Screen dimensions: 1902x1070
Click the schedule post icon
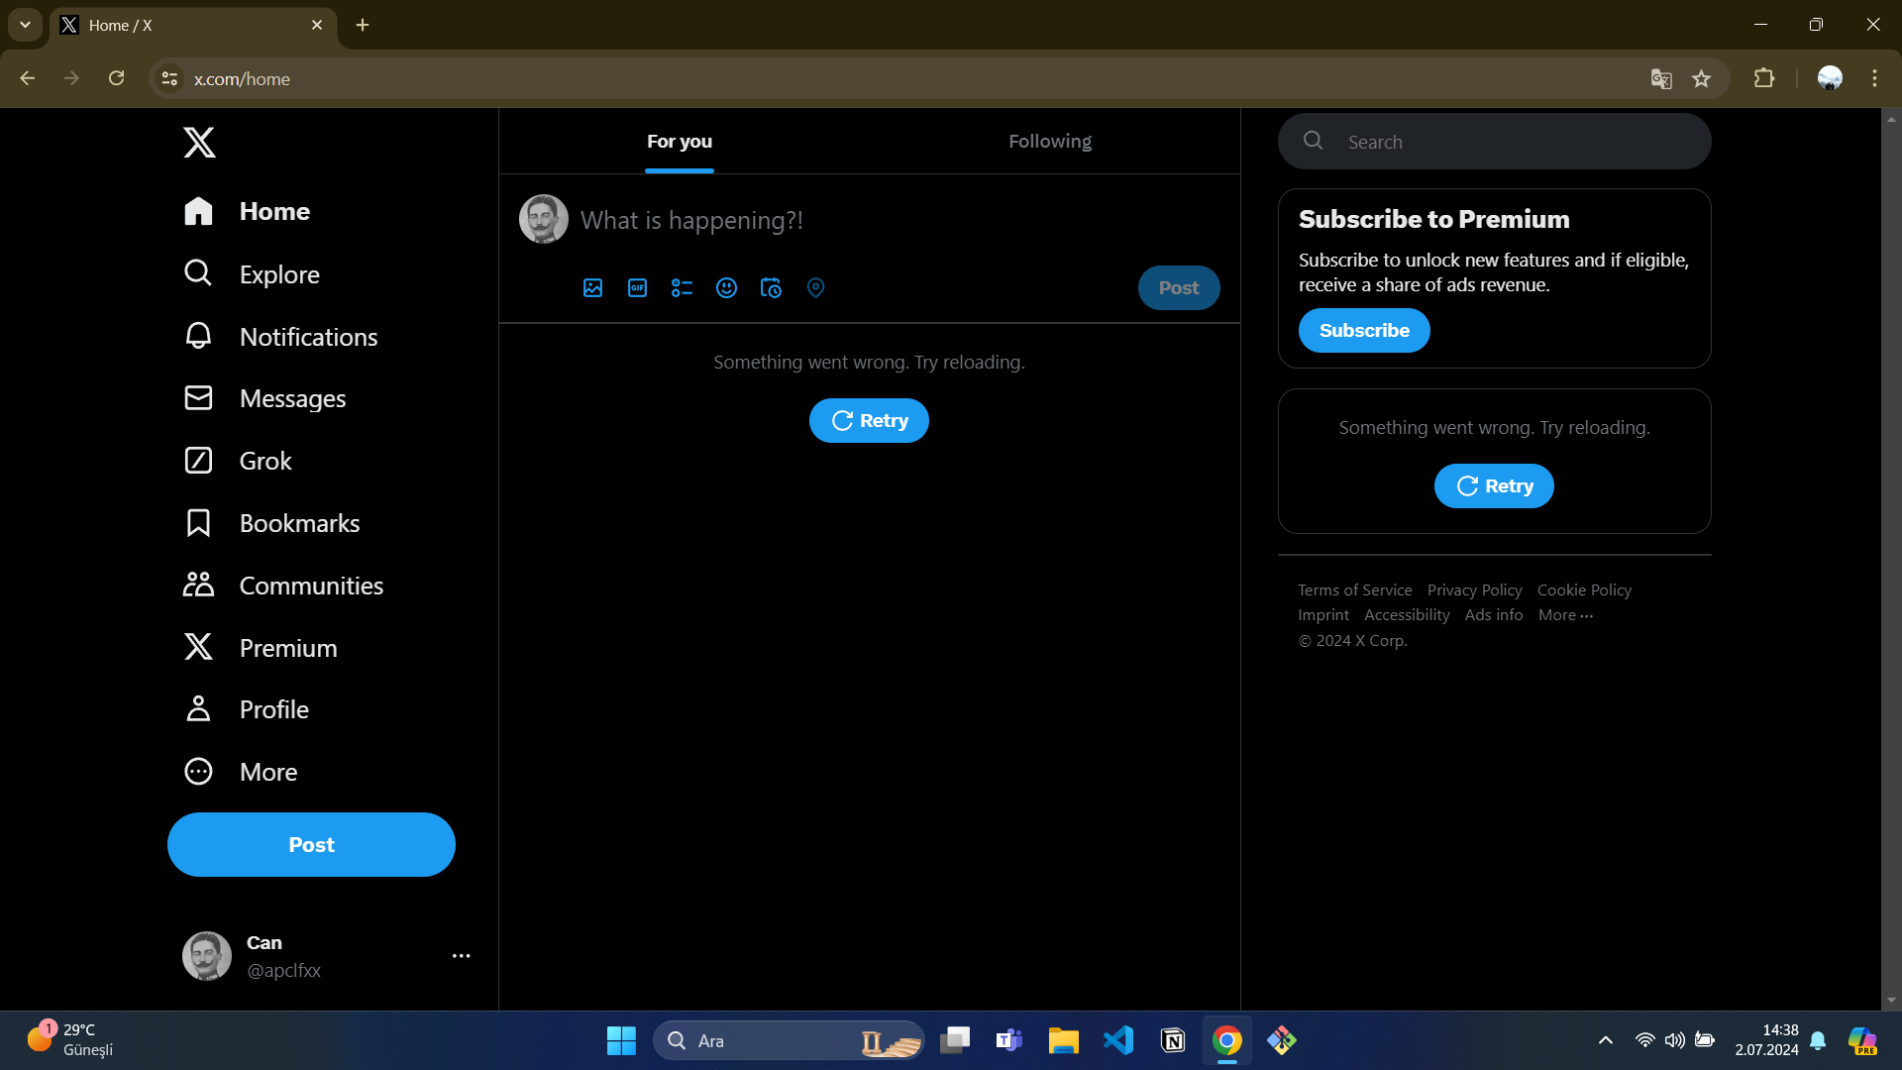click(x=771, y=287)
